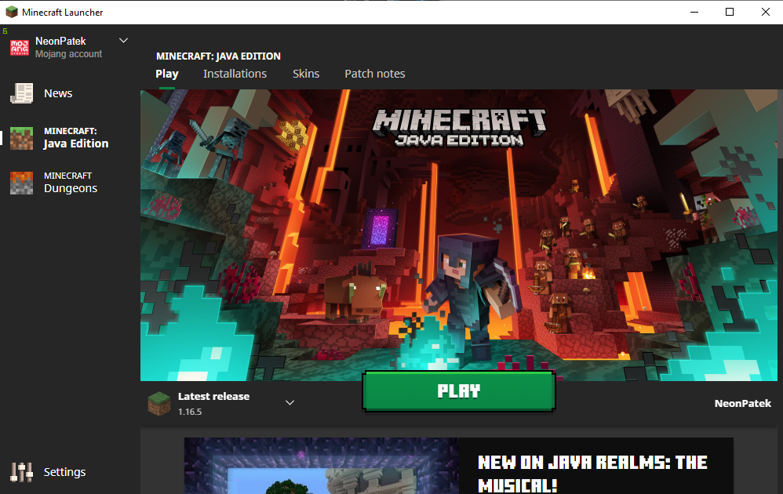Switch to the Skins tab
The width and height of the screenshot is (783, 494).
(x=306, y=74)
